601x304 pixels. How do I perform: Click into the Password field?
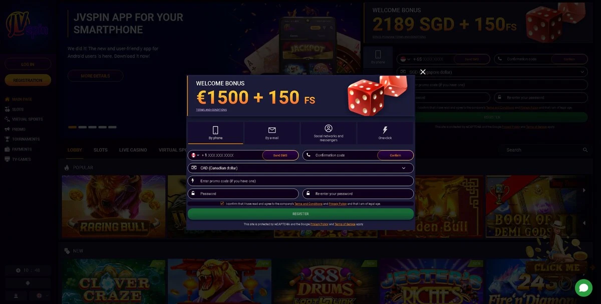243,193
